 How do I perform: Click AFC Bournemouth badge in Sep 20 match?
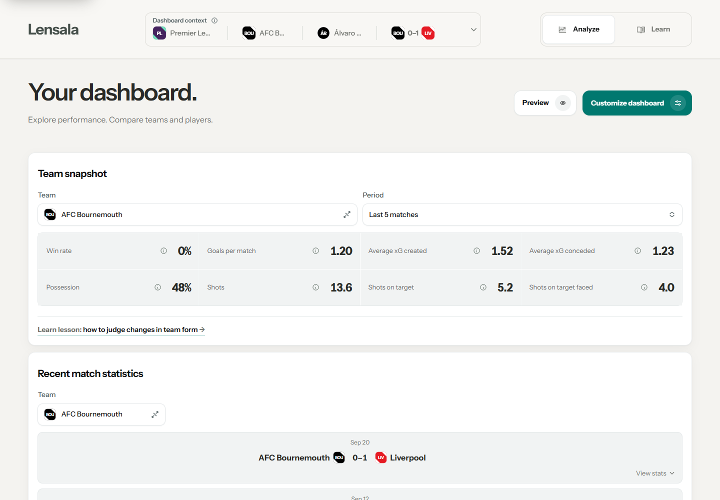(339, 457)
